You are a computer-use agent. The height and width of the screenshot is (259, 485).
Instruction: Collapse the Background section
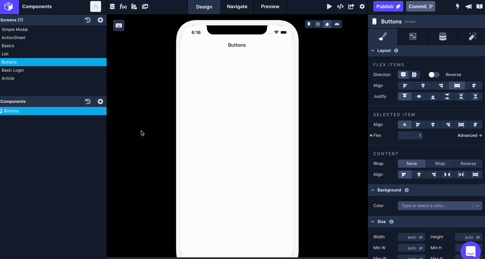373,190
